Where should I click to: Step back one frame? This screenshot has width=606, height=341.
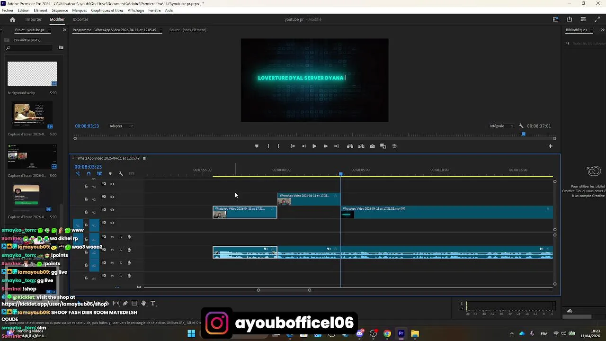(x=303, y=146)
